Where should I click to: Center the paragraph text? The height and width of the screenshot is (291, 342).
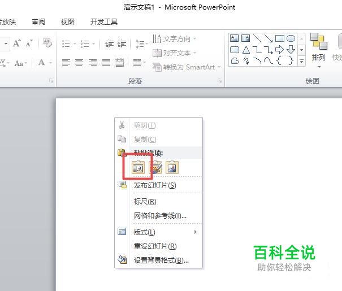pyautogui.click(x=79, y=63)
